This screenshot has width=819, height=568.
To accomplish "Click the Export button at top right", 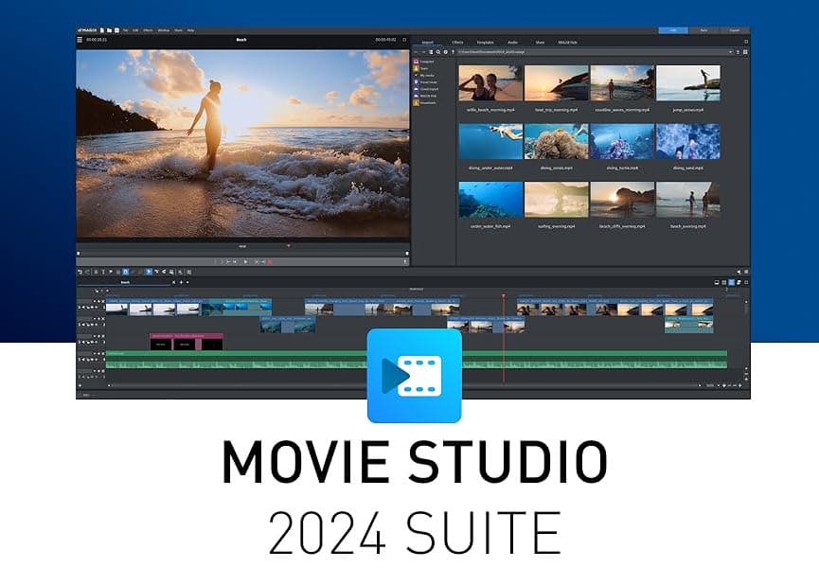I will point(735,30).
